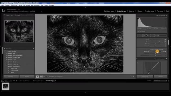
Task: Click the Lr logo identity plate
Action: [x=3, y=11]
